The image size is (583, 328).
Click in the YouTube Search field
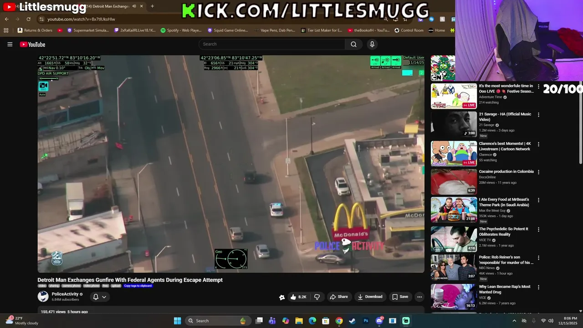point(271,44)
